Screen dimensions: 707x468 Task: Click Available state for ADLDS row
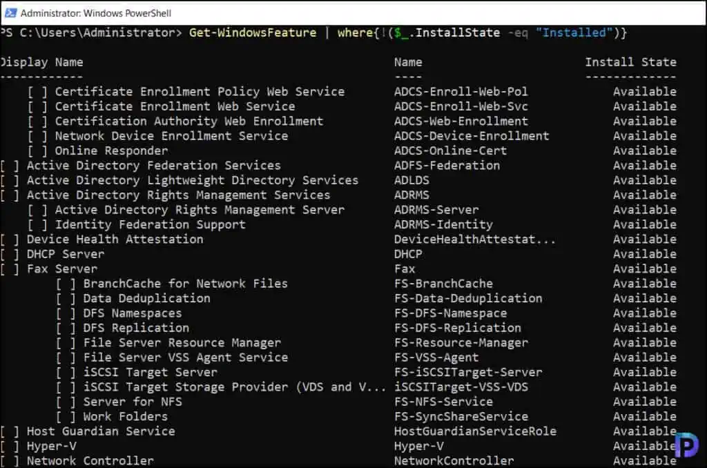(x=645, y=180)
